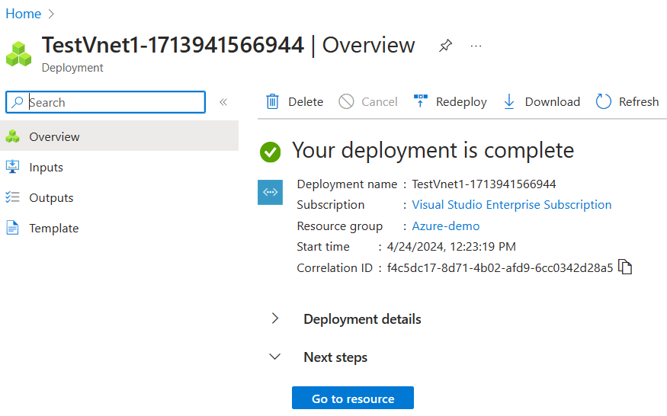
Task: Click the Download arrow icon
Action: 509,102
